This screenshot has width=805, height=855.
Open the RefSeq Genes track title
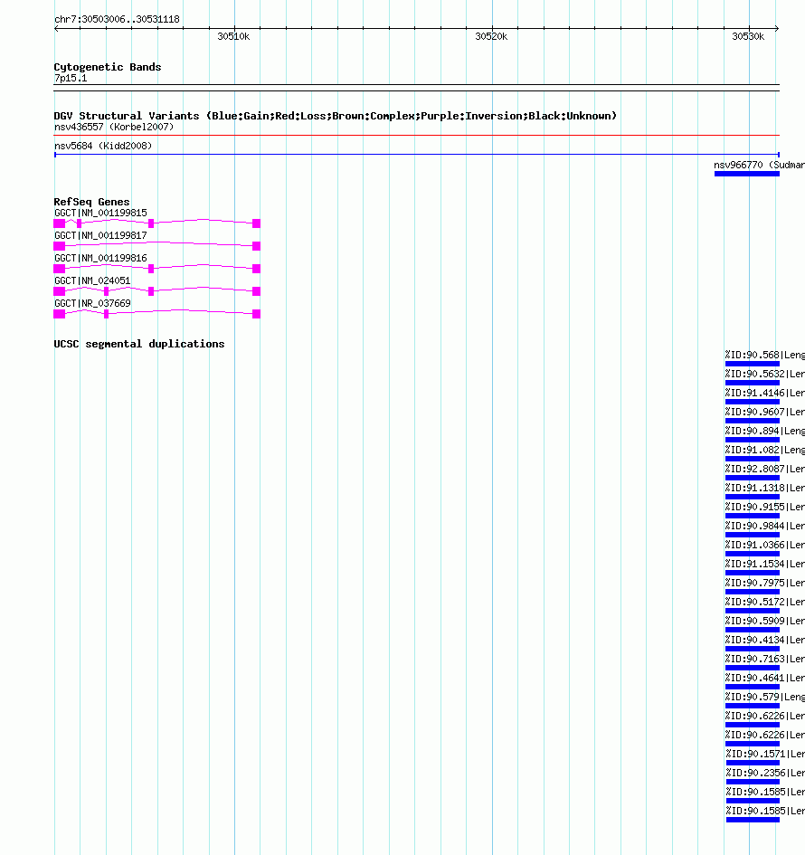point(91,202)
